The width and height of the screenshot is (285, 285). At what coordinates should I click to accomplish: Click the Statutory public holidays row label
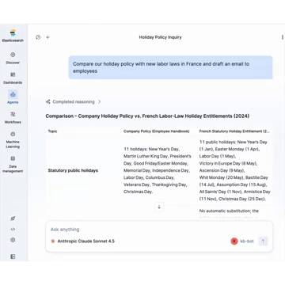tap(73, 170)
